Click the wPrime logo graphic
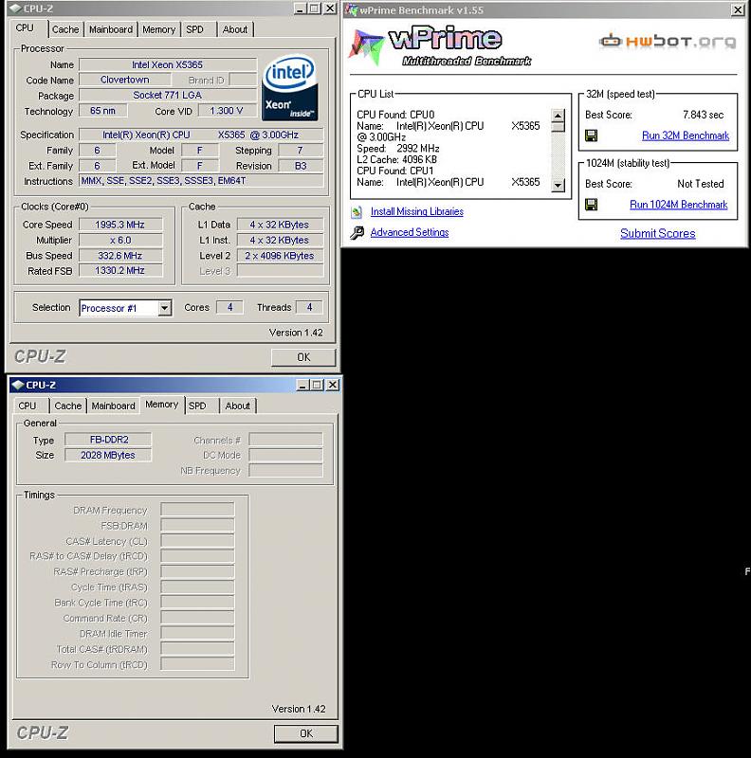The image size is (751, 758). 439,46
